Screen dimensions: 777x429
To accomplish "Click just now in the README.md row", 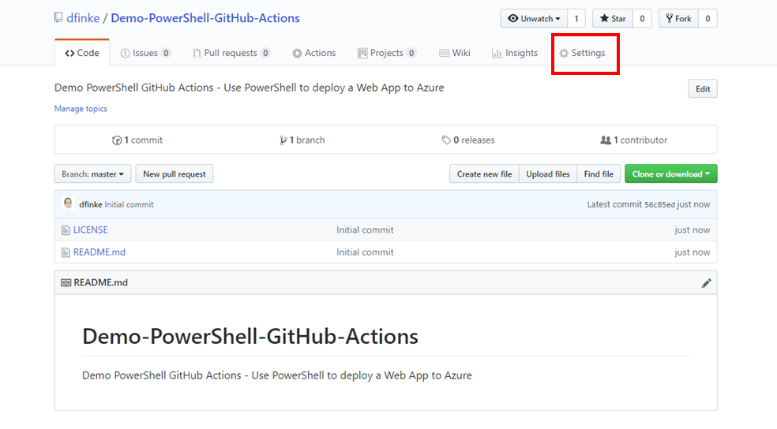I will pos(693,252).
